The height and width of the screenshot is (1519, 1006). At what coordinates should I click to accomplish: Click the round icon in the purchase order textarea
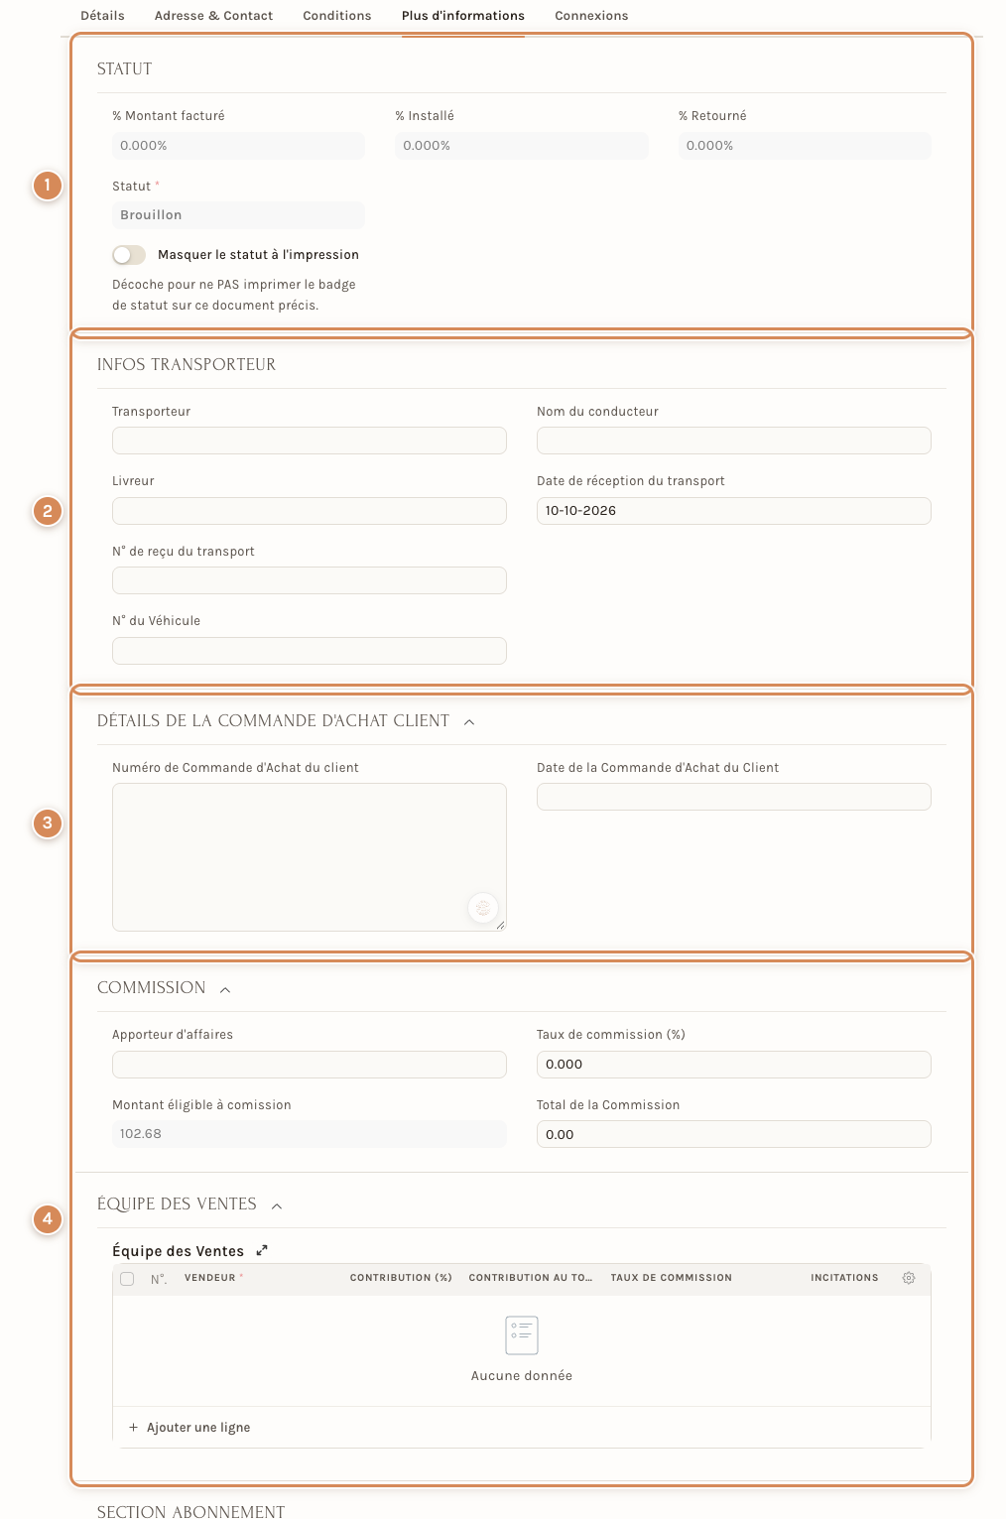483,907
